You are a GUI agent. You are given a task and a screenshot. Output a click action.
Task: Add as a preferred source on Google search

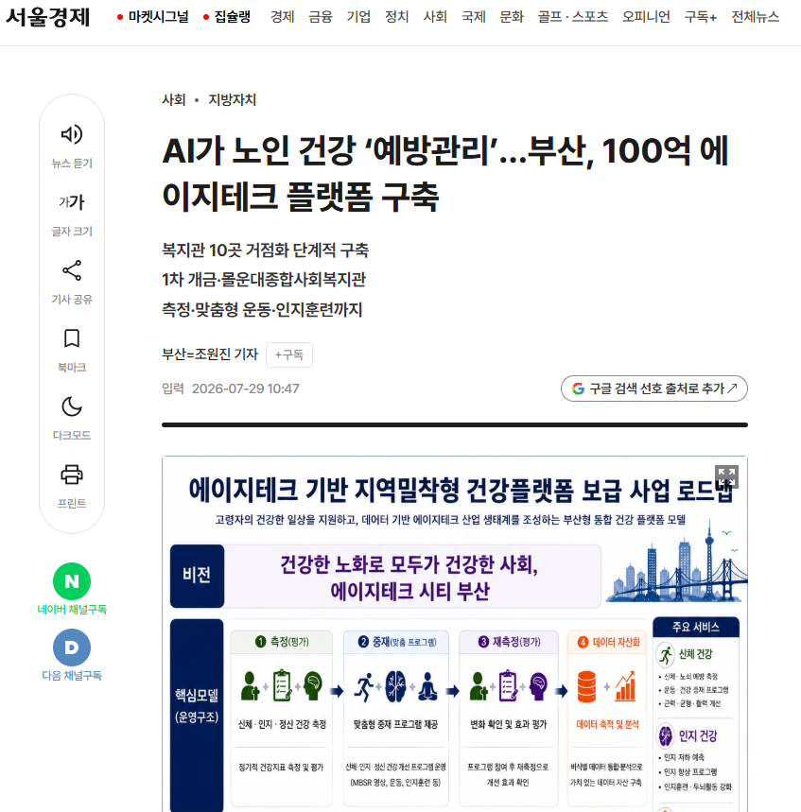pos(653,389)
